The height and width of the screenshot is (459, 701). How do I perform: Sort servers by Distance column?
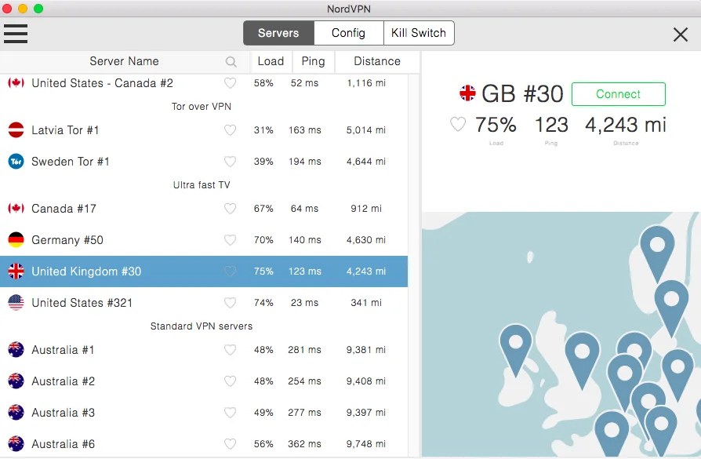pyautogui.click(x=377, y=61)
